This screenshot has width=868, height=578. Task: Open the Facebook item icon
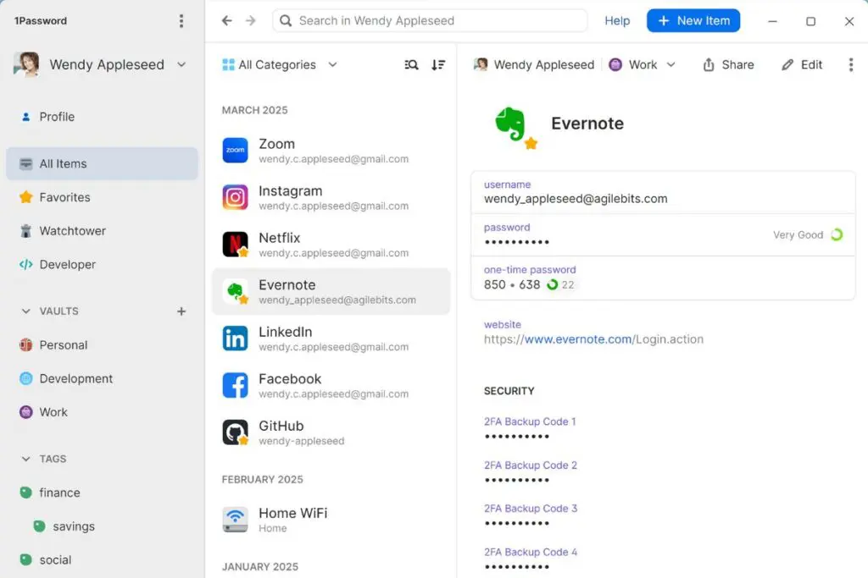(x=236, y=385)
